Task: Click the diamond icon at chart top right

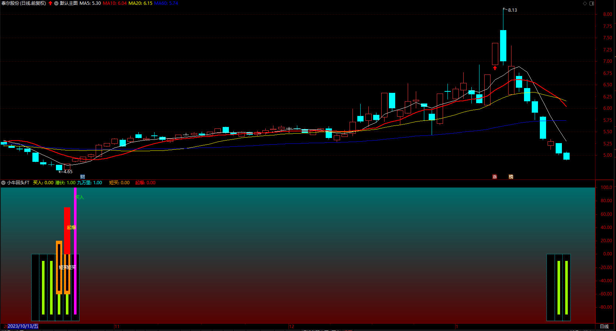Action: click(585, 3)
